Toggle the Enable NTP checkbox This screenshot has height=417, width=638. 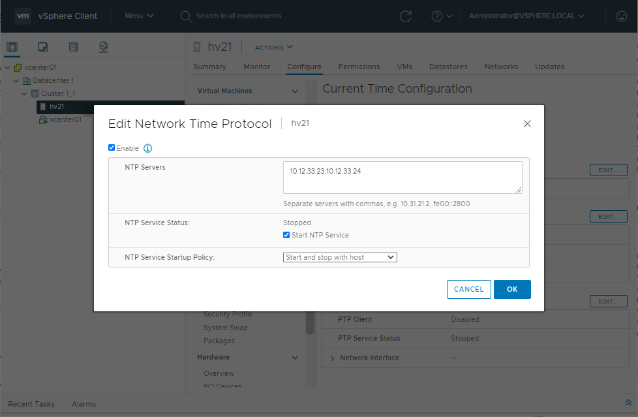pyautogui.click(x=112, y=148)
